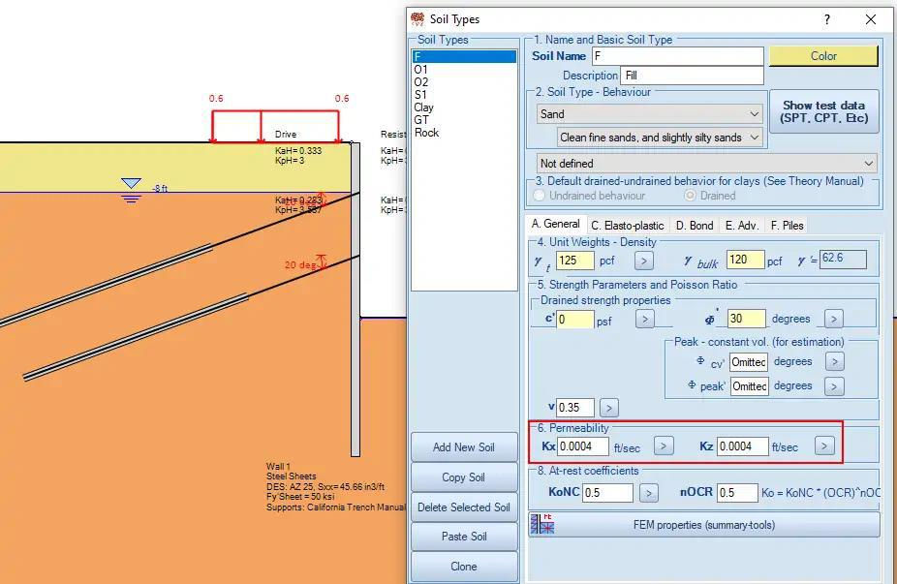This screenshot has width=897, height=584.
Task: Open the Clean fine sands subtype dropdown
Action: tap(660, 138)
